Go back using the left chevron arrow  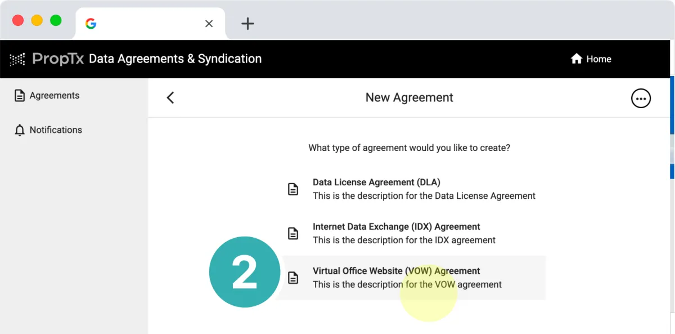click(x=170, y=97)
